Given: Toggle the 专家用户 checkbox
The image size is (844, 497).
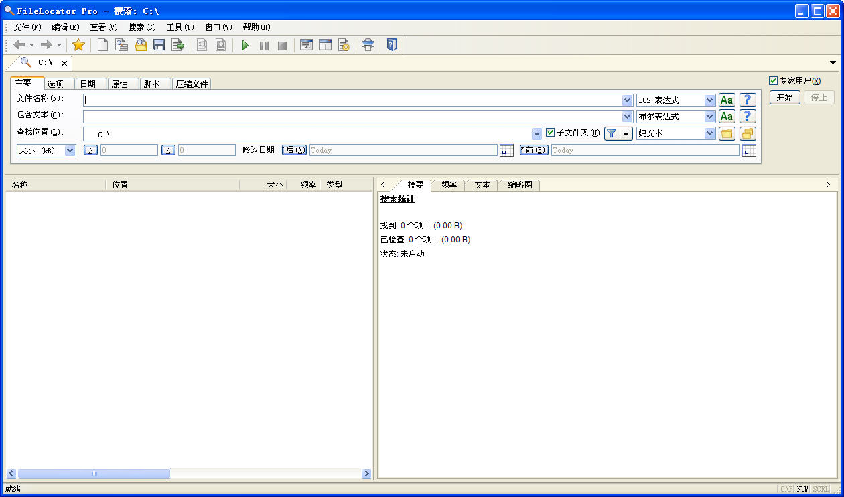Looking at the screenshot, I should pyautogui.click(x=773, y=80).
